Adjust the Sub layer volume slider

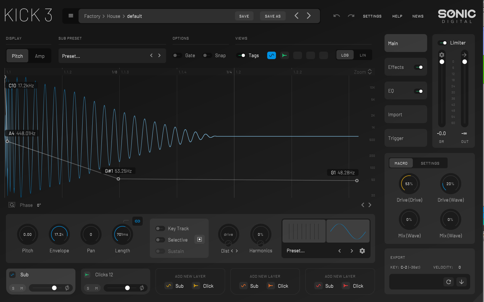[x=54, y=288]
